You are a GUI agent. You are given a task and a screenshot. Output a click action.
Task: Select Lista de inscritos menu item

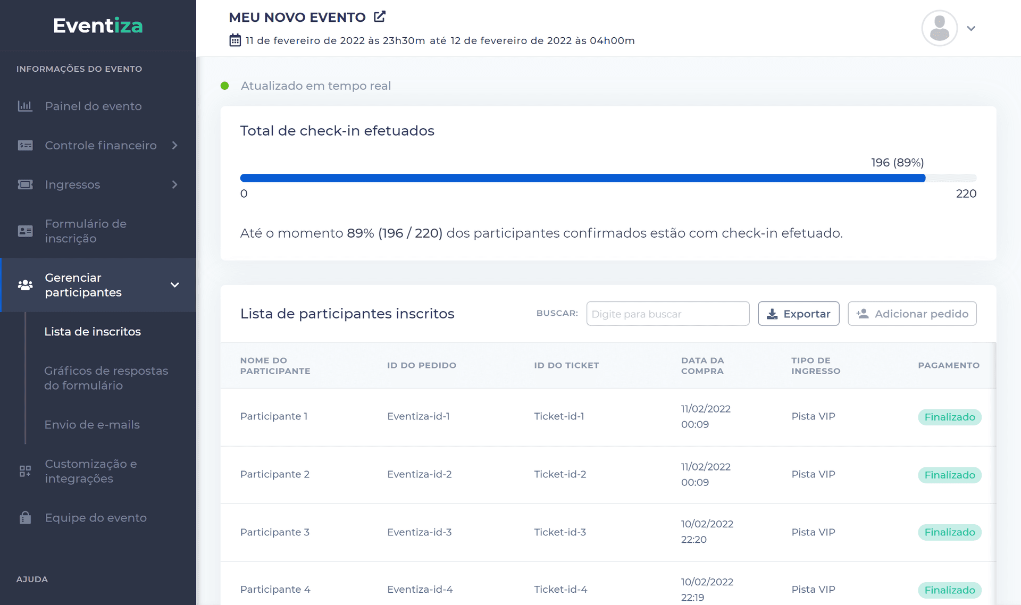tap(93, 332)
